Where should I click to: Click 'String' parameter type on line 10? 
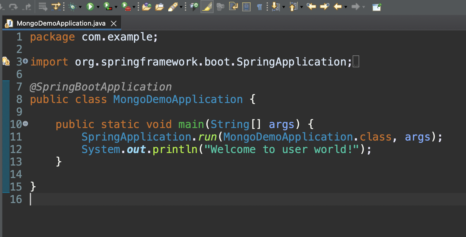point(230,124)
